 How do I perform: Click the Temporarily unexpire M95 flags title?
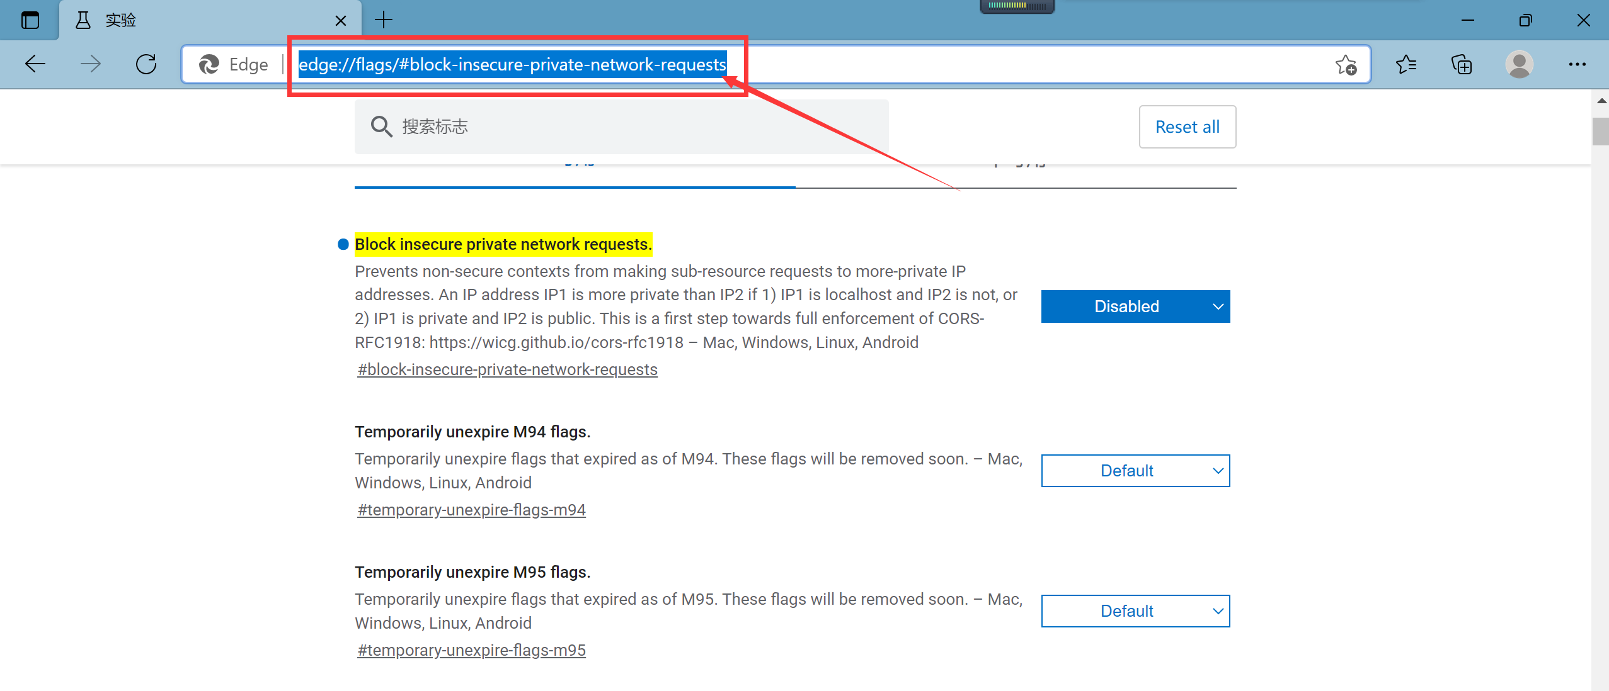472,572
